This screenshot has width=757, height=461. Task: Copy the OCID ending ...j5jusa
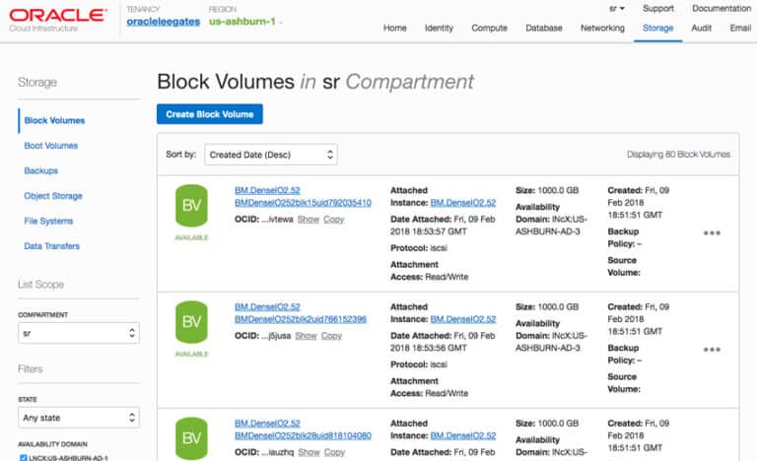point(331,336)
